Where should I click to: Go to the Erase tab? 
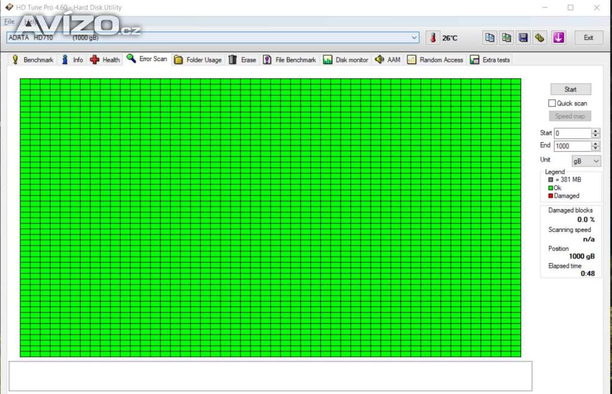[x=243, y=60]
